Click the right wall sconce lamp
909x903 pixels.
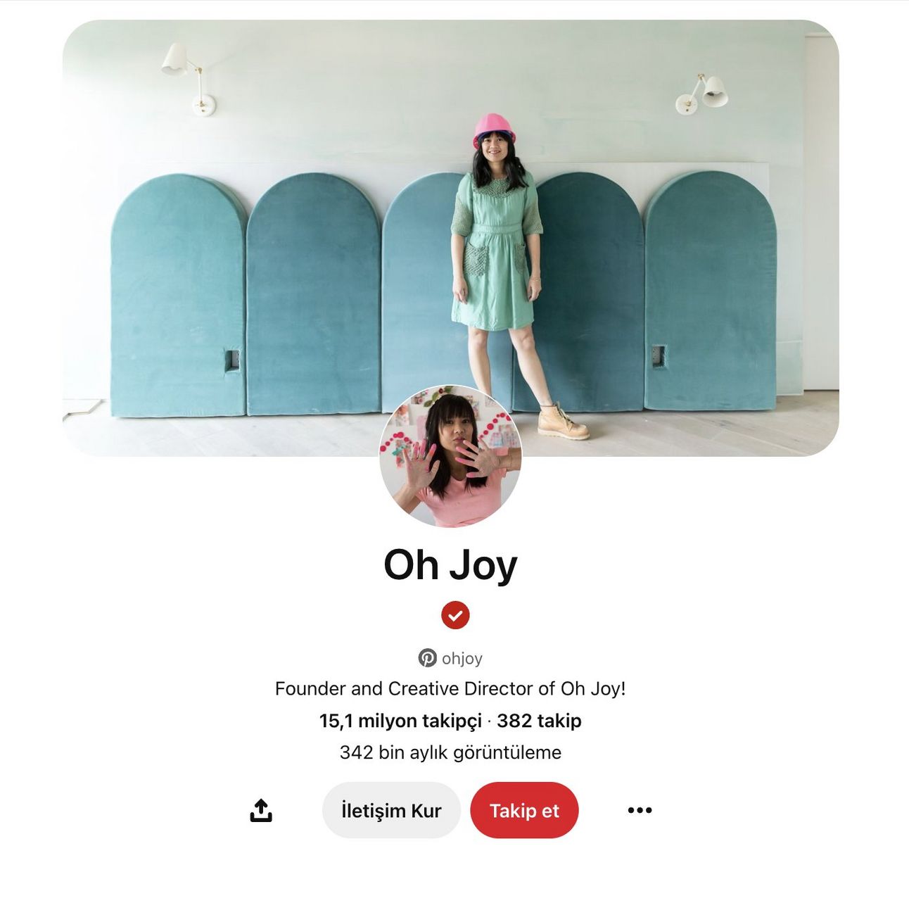tap(702, 94)
